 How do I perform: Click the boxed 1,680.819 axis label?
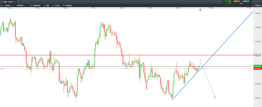point(257,55)
